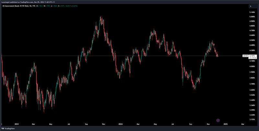Select the 4.197% current price label
This screenshot has height=131, width=259.
(253, 56)
